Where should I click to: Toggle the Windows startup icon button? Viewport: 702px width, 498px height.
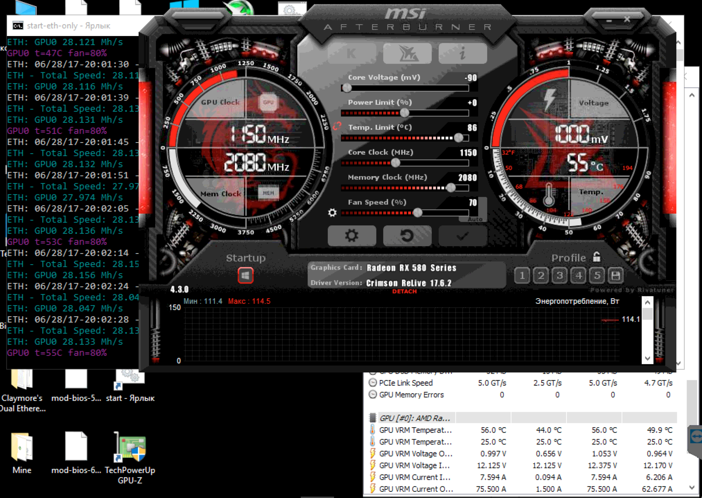[246, 276]
